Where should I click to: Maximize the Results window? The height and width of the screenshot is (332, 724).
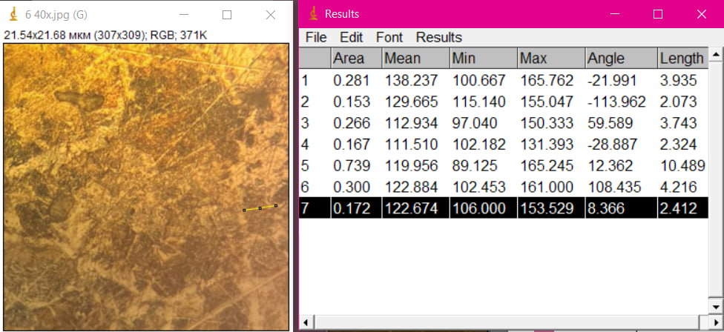[x=658, y=14]
